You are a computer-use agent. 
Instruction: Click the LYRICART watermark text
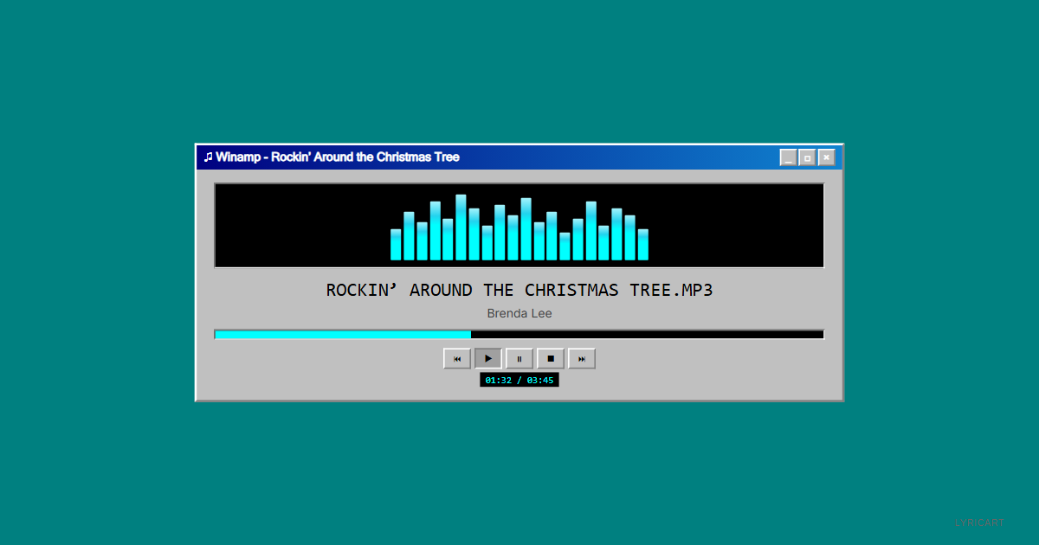pyautogui.click(x=978, y=522)
